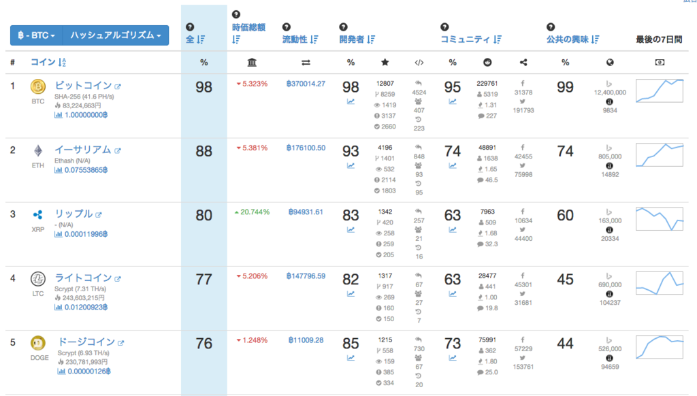Image resolution: width=697 pixels, height=396 pixels.
Task: Click the code brackets icon
Action: coord(419,63)
